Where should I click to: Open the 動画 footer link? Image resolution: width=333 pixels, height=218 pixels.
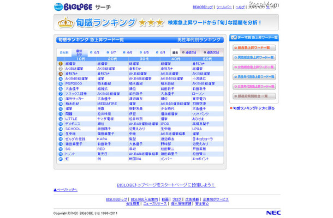[x=165, y=199]
